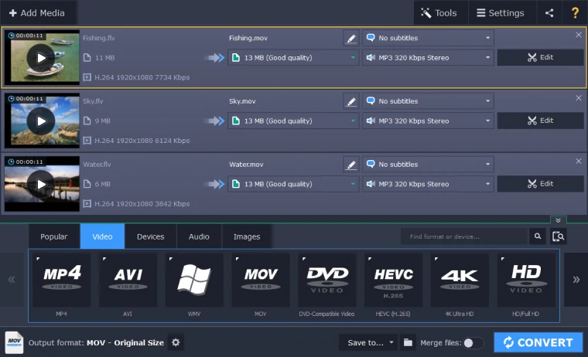Screen dimensions: 588x357
Task: Open the Settings menu
Action: tap(502, 12)
